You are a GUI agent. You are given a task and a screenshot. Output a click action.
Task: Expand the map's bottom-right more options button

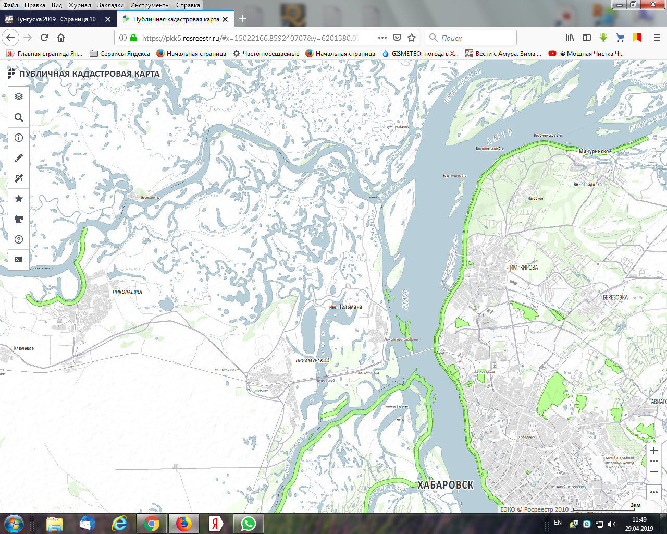coord(654,492)
